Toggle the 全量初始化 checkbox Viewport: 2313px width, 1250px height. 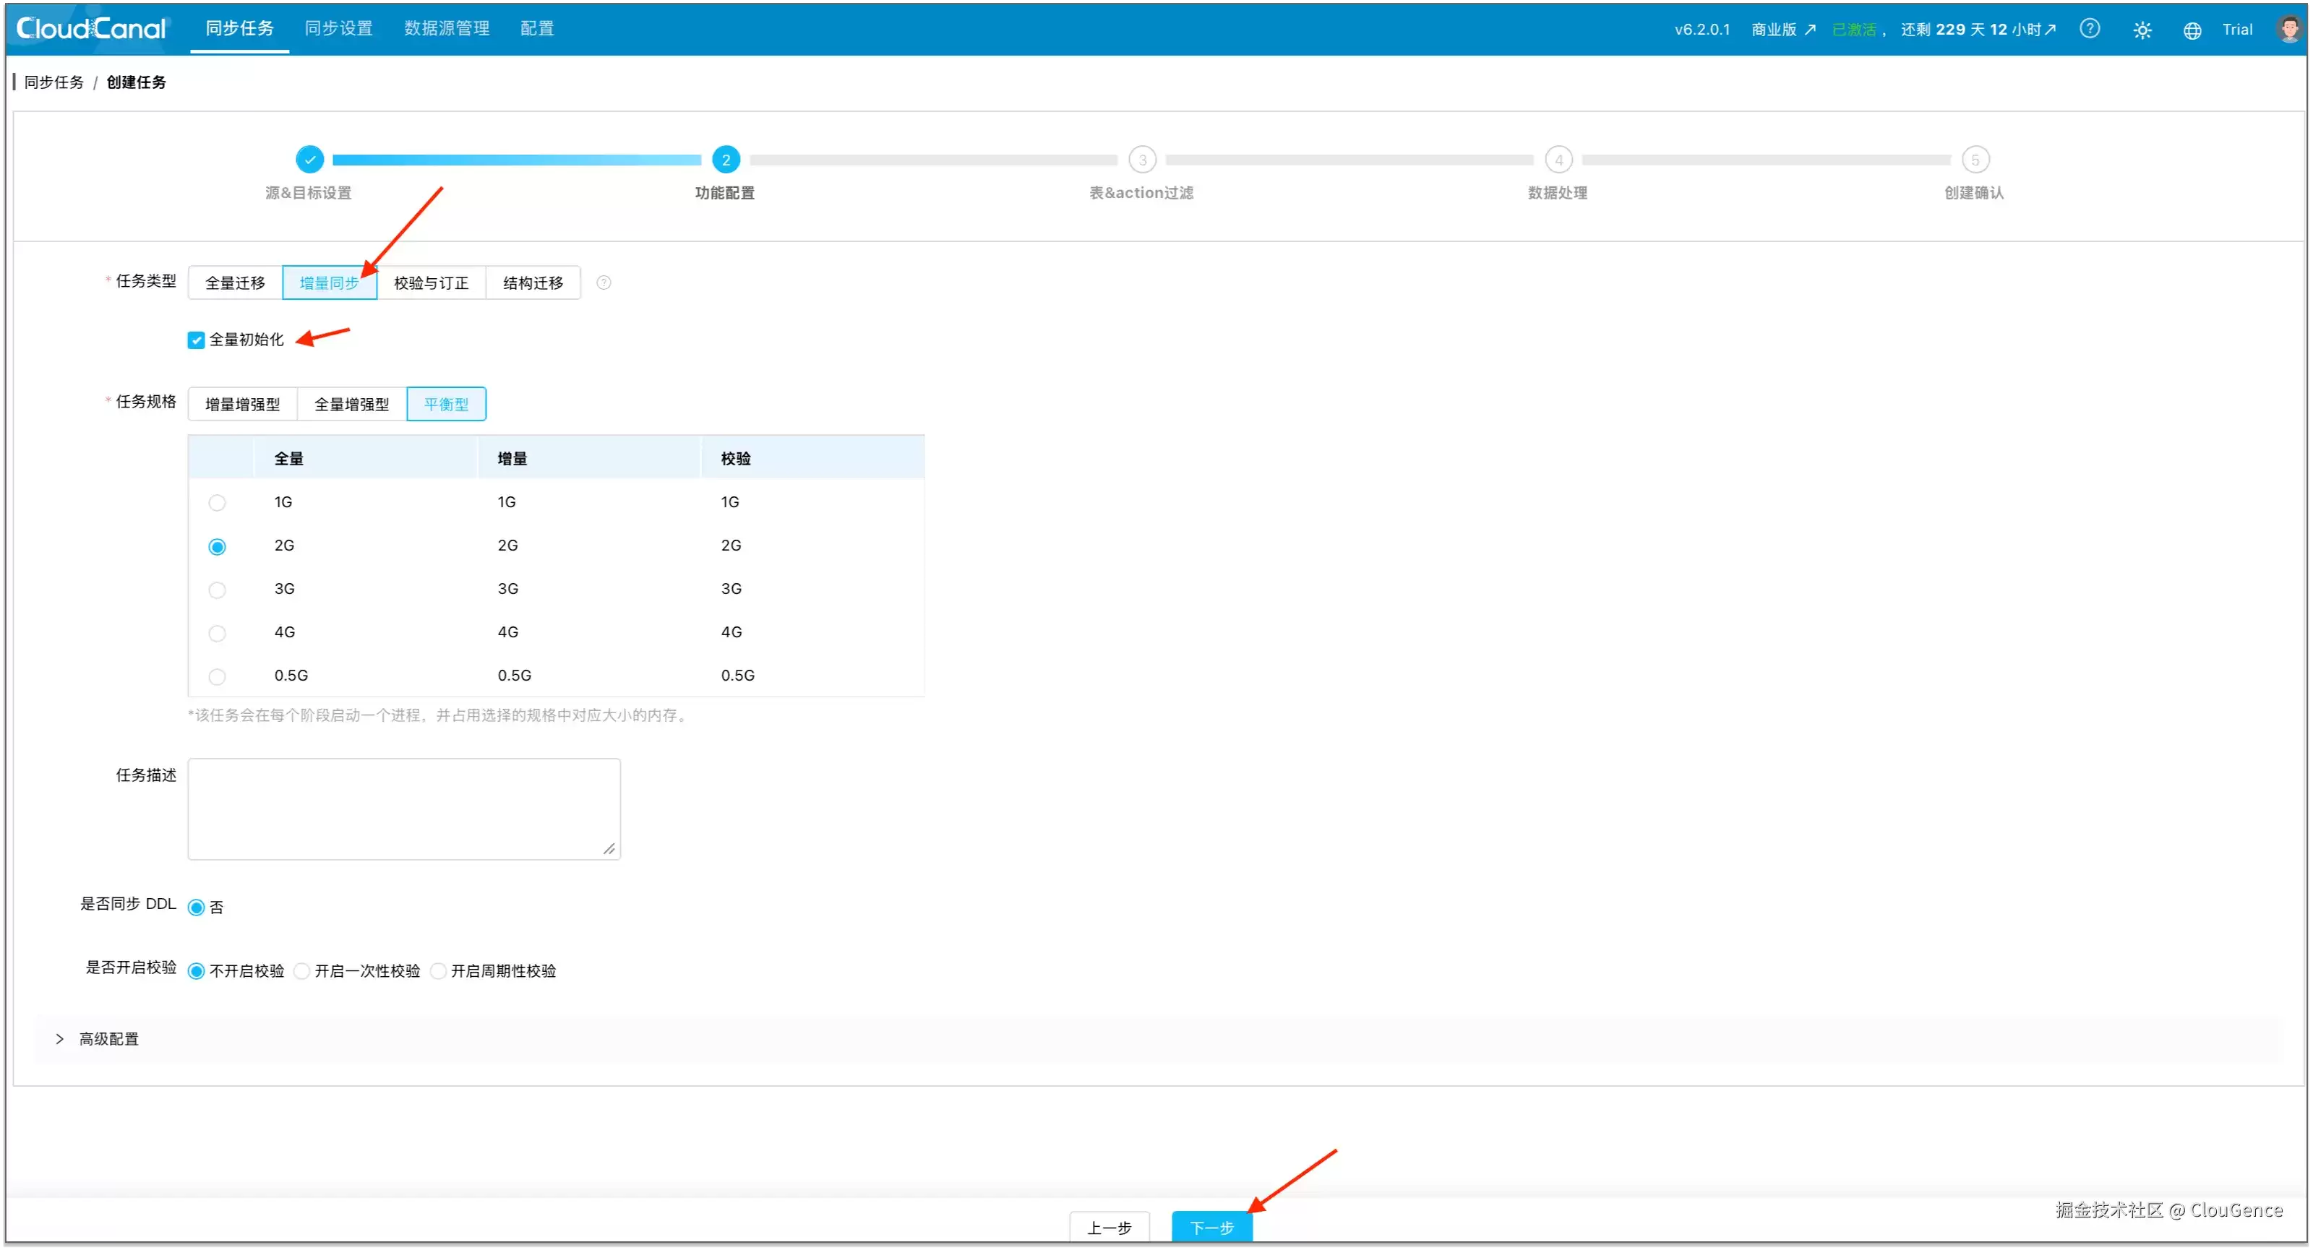coord(196,340)
